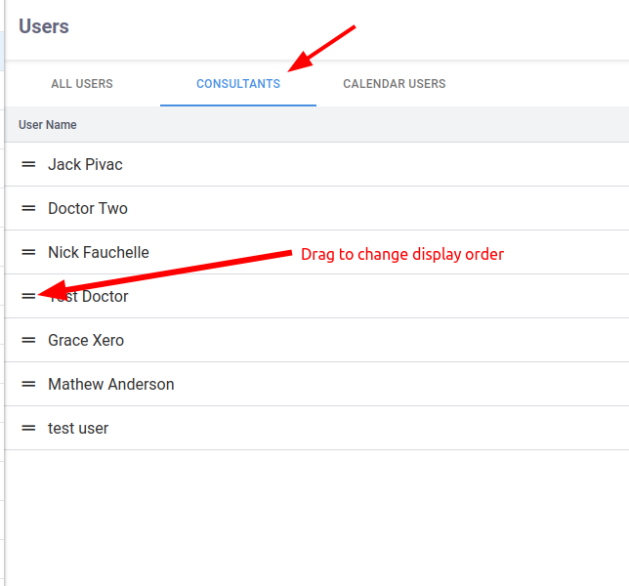Click the Users panel title
Screen dimensions: 629x586
44,26
